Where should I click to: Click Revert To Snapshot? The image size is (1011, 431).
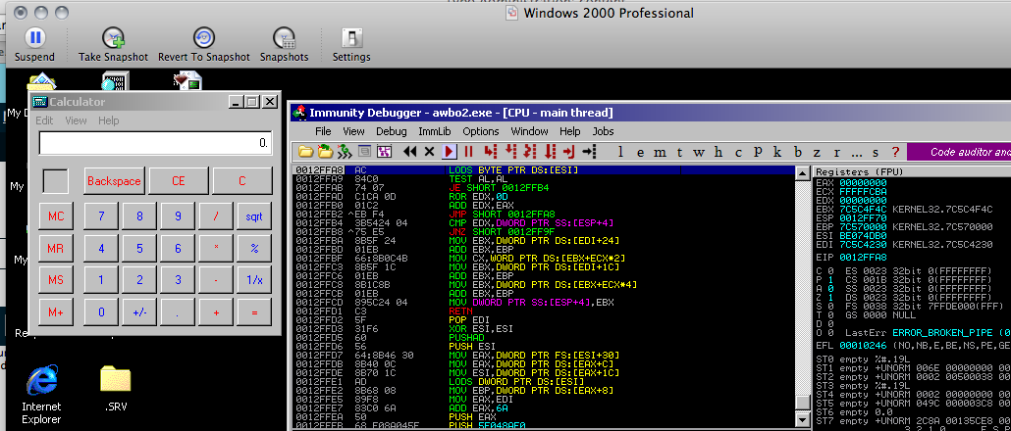click(204, 44)
